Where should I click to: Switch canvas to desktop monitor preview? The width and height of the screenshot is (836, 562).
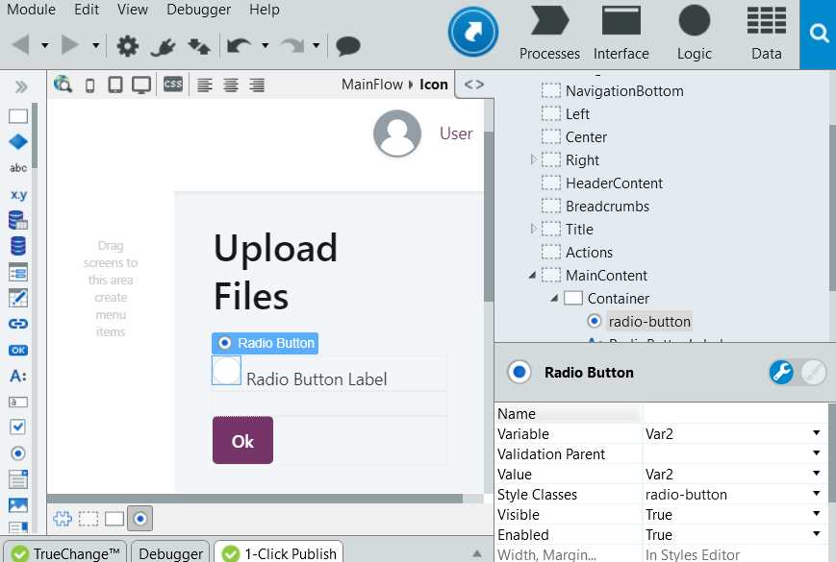coord(141,85)
